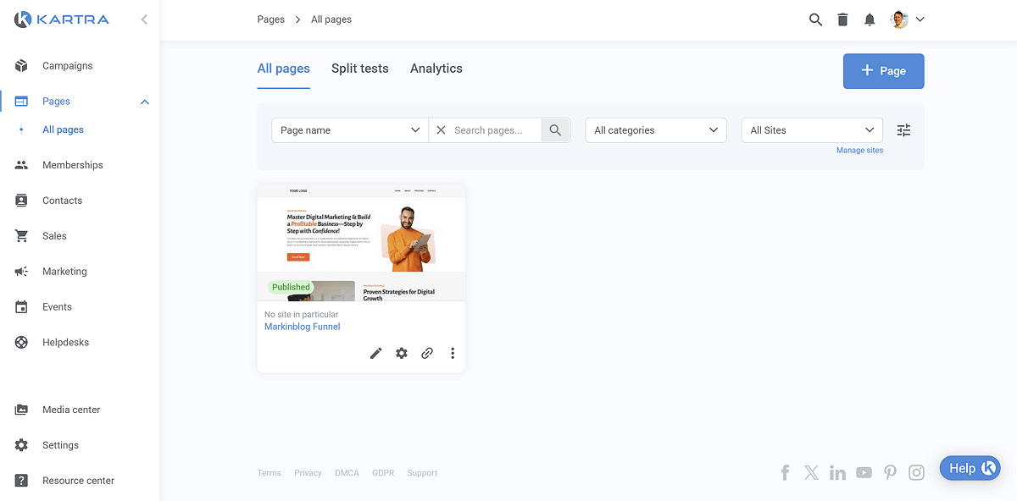The image size is (1017, 501).
Task: Click the Helpdesks lifebuoy icon
Action: [x=21, y=343]
